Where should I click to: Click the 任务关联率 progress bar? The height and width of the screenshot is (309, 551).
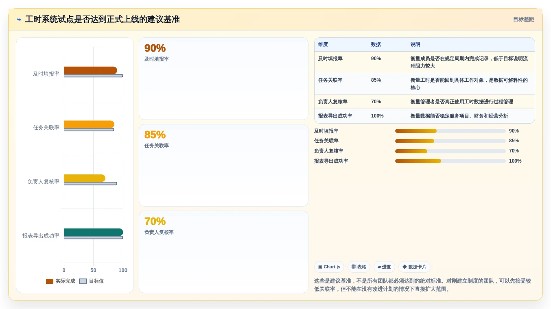coord(450,141)
